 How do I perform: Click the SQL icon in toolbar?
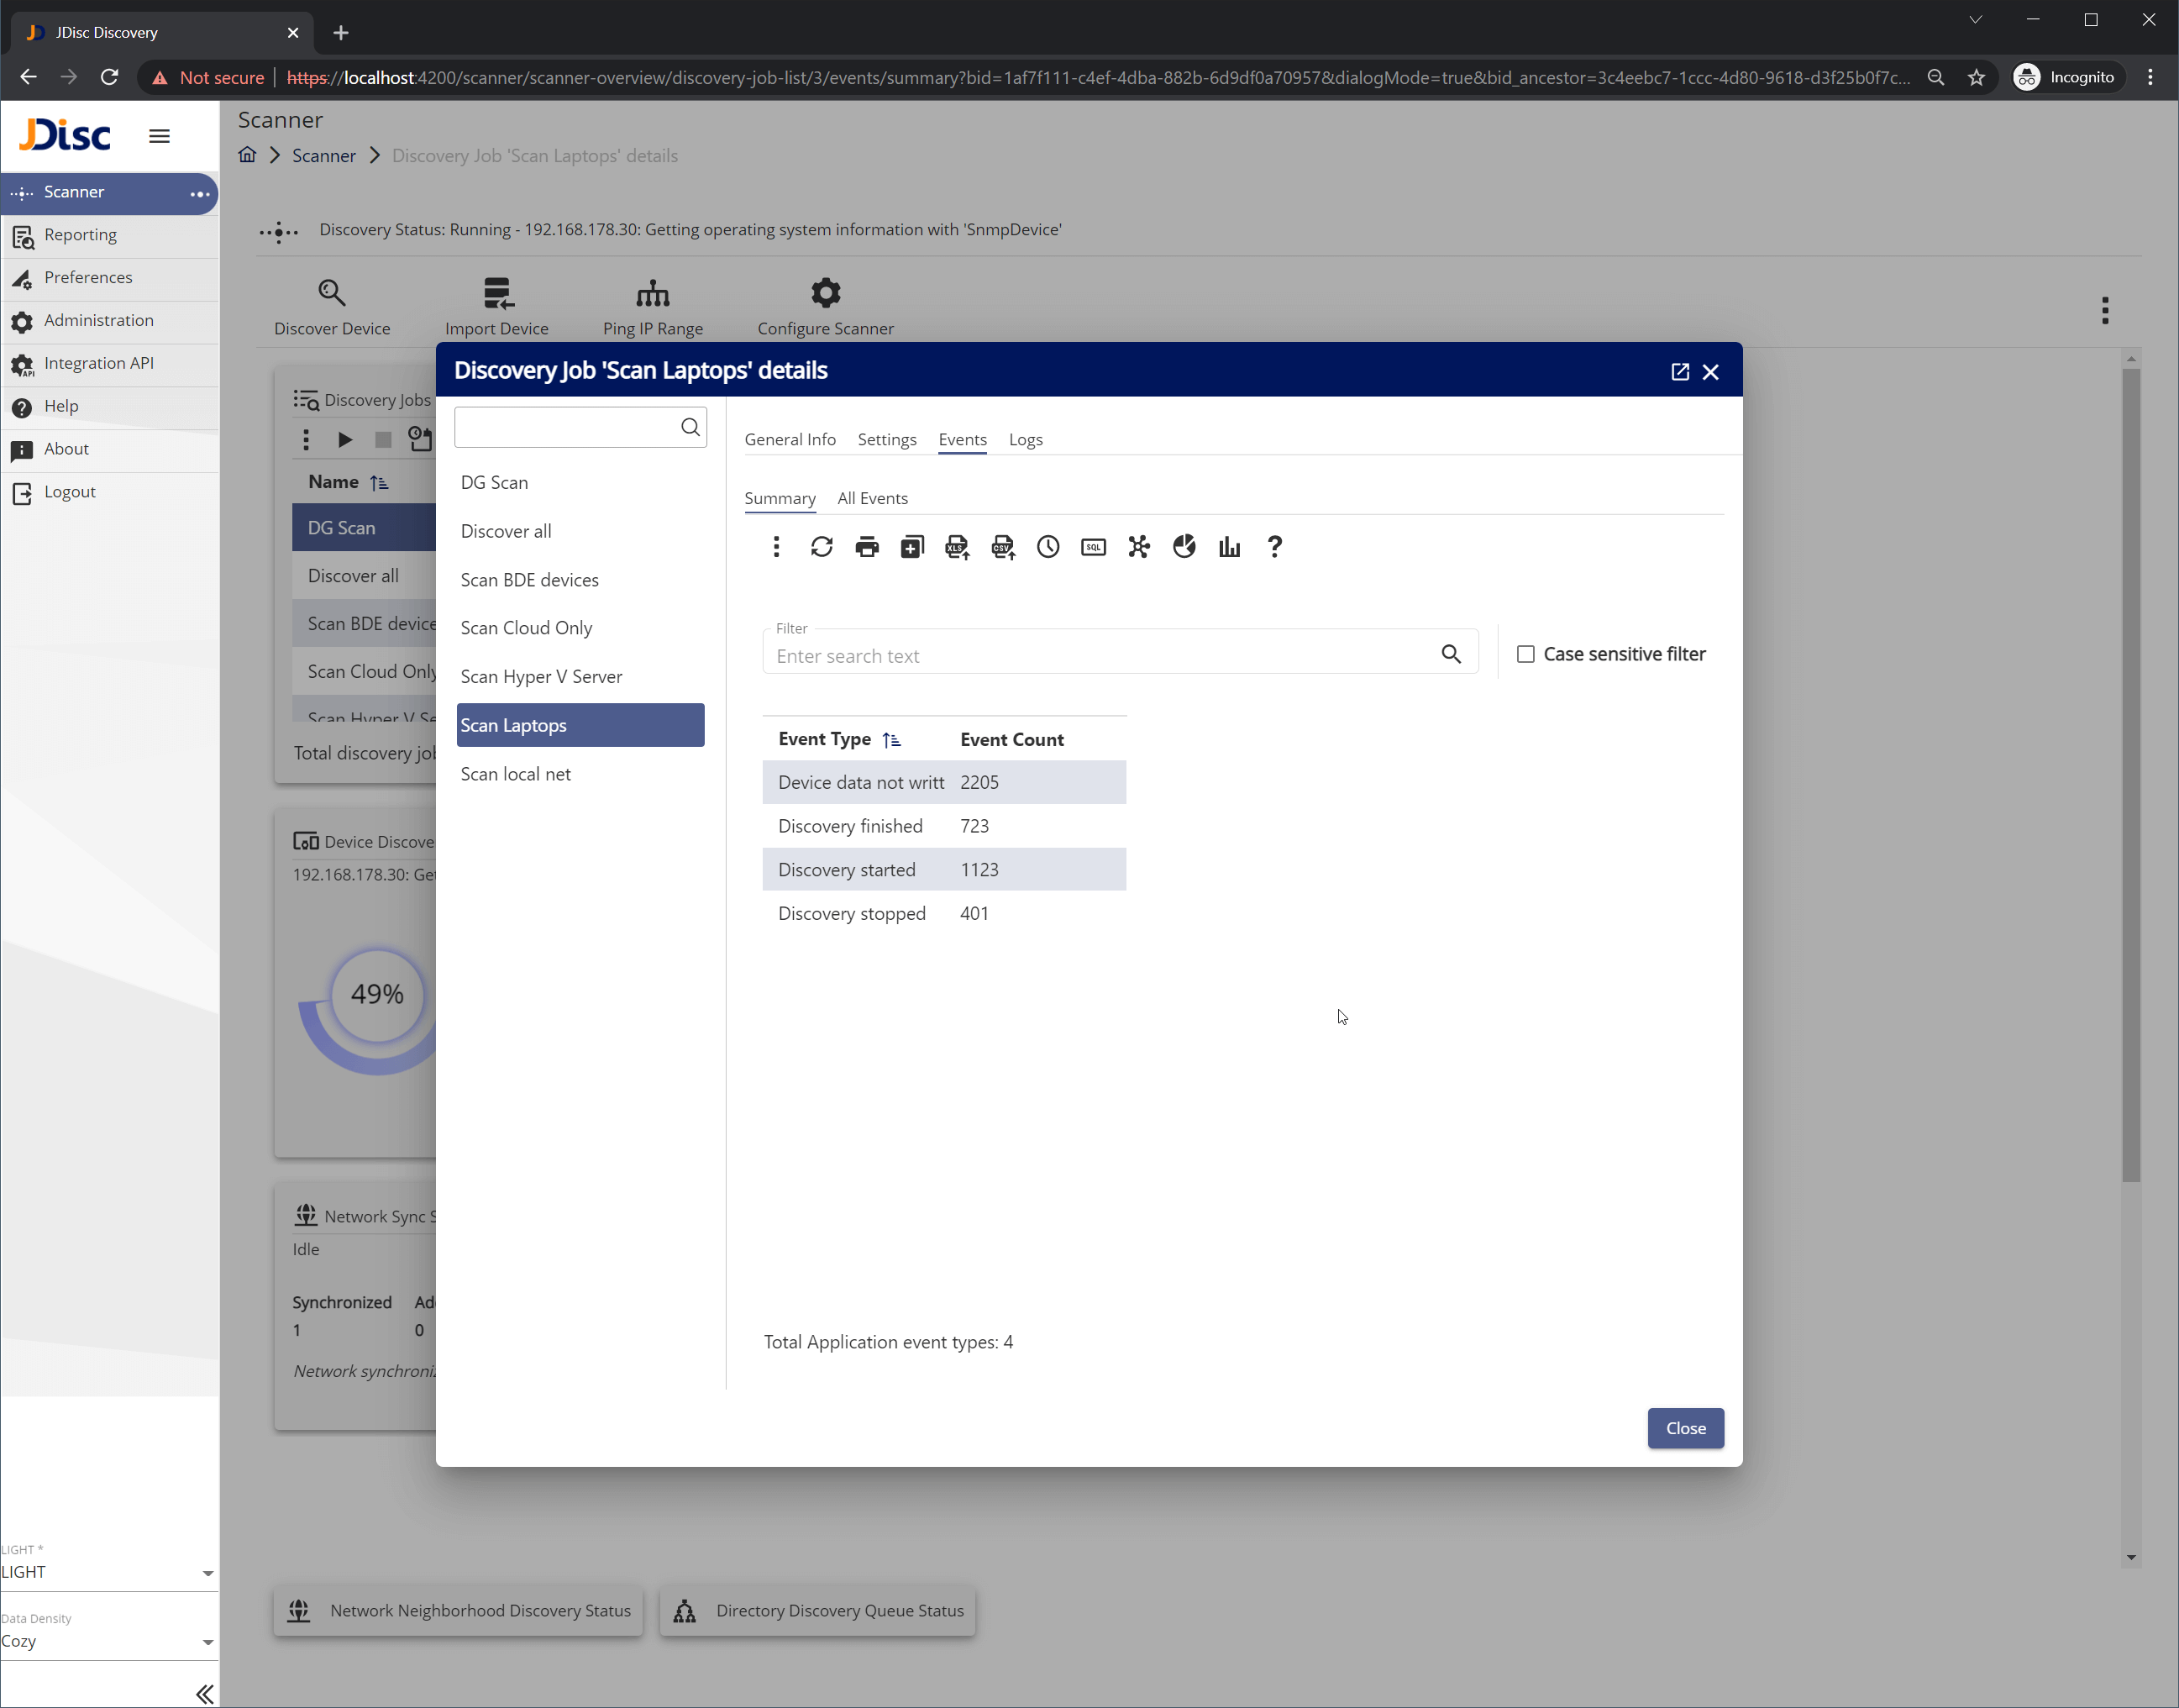click(x=1093, y=547)
